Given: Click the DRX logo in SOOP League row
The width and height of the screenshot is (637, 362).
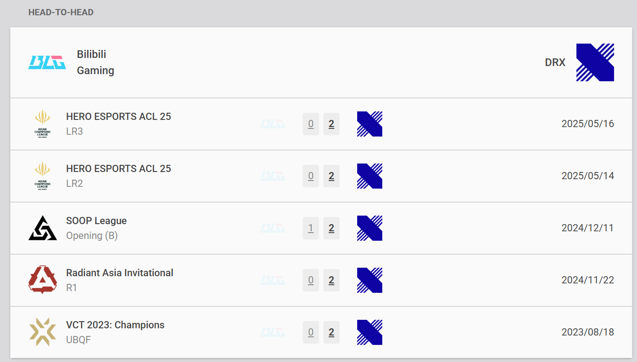Looking at the screenshot, I should click(x=369, y=228).
